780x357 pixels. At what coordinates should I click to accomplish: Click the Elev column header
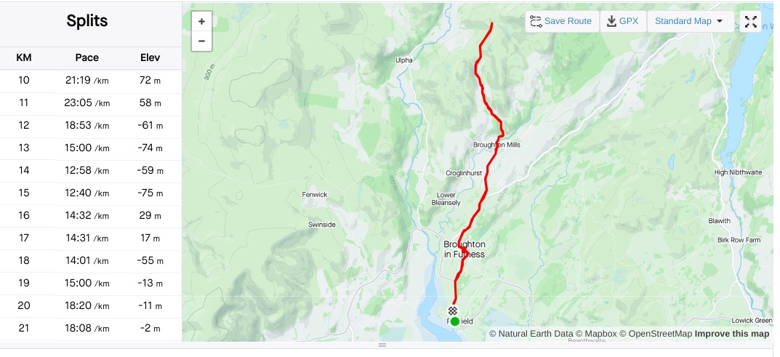[150, 57]
